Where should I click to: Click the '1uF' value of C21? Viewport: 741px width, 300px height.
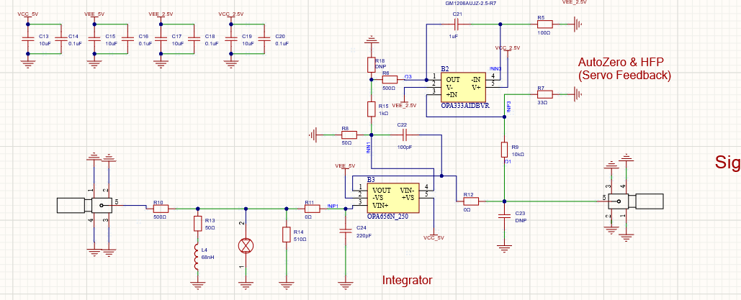(454, 36)
